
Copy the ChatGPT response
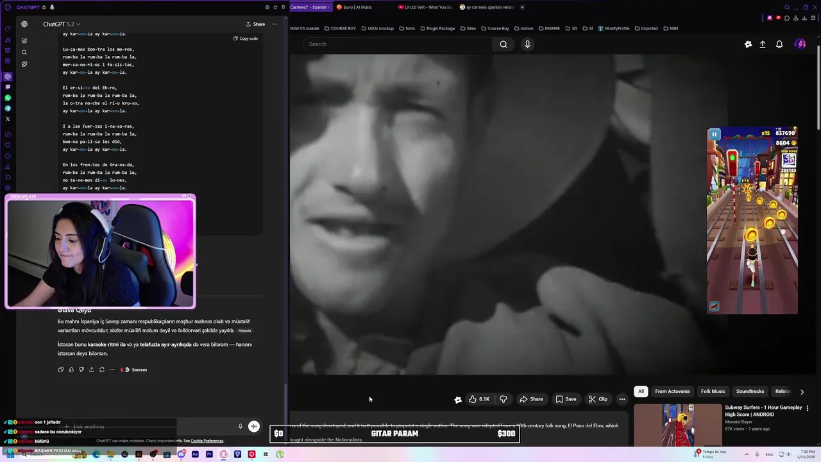(x=61, y=370)
